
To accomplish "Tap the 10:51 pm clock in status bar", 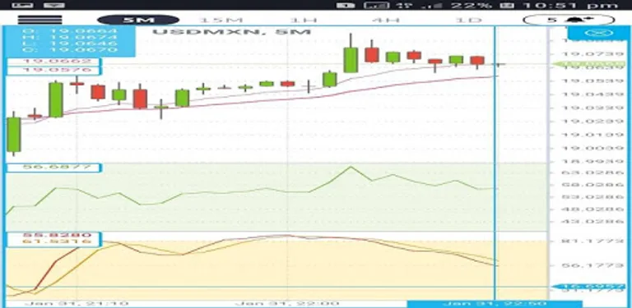I will (x=570, y=5).
